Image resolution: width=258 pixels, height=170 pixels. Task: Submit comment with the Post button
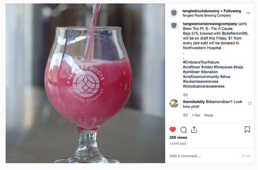[x=246, y=156]
